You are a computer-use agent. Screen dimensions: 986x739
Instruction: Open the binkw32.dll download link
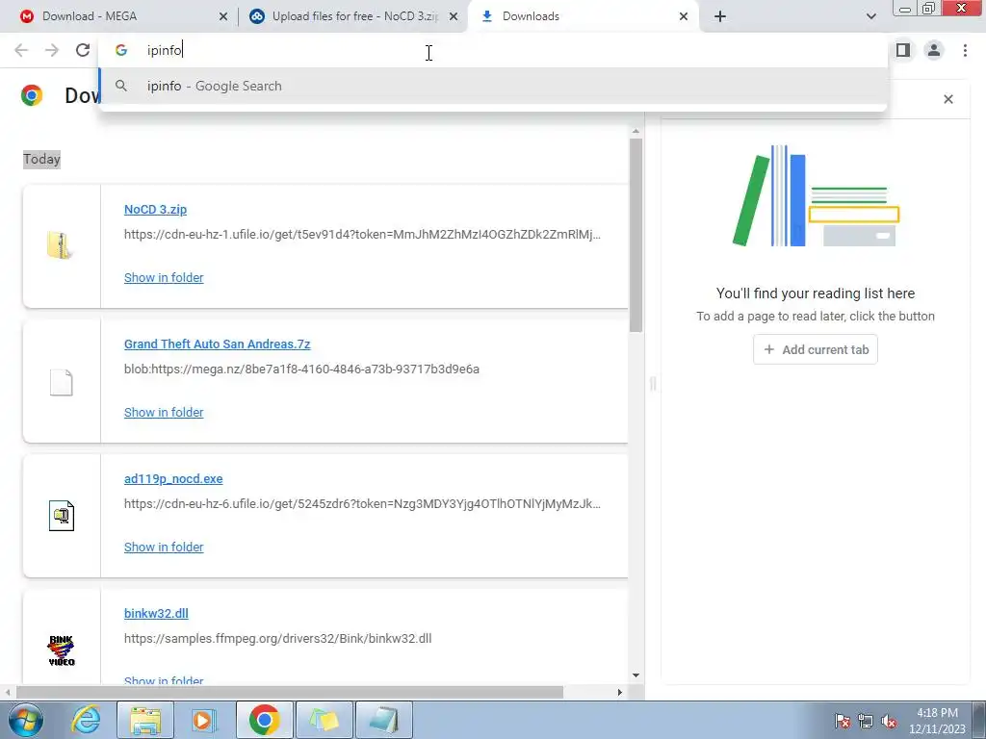pos(156,613)
